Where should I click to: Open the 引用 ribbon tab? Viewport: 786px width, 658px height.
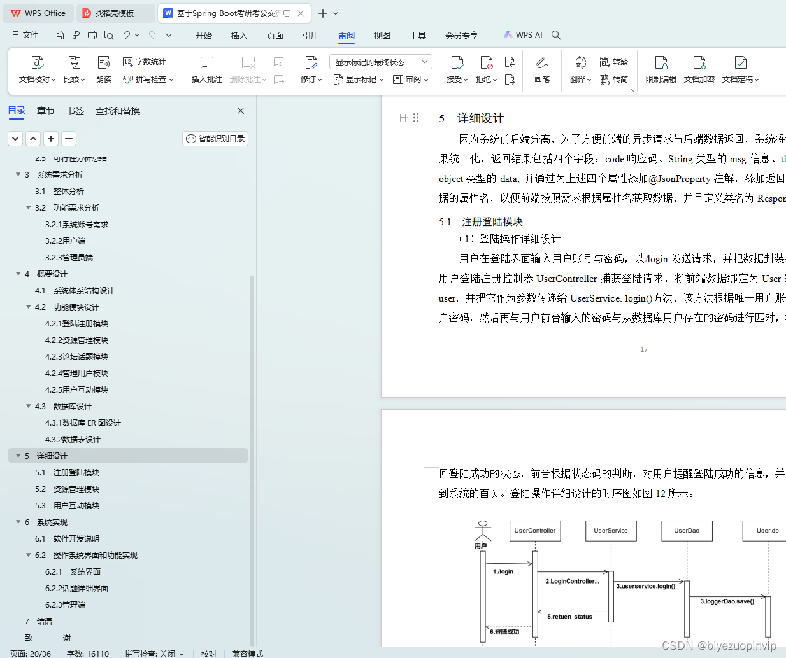311,36
